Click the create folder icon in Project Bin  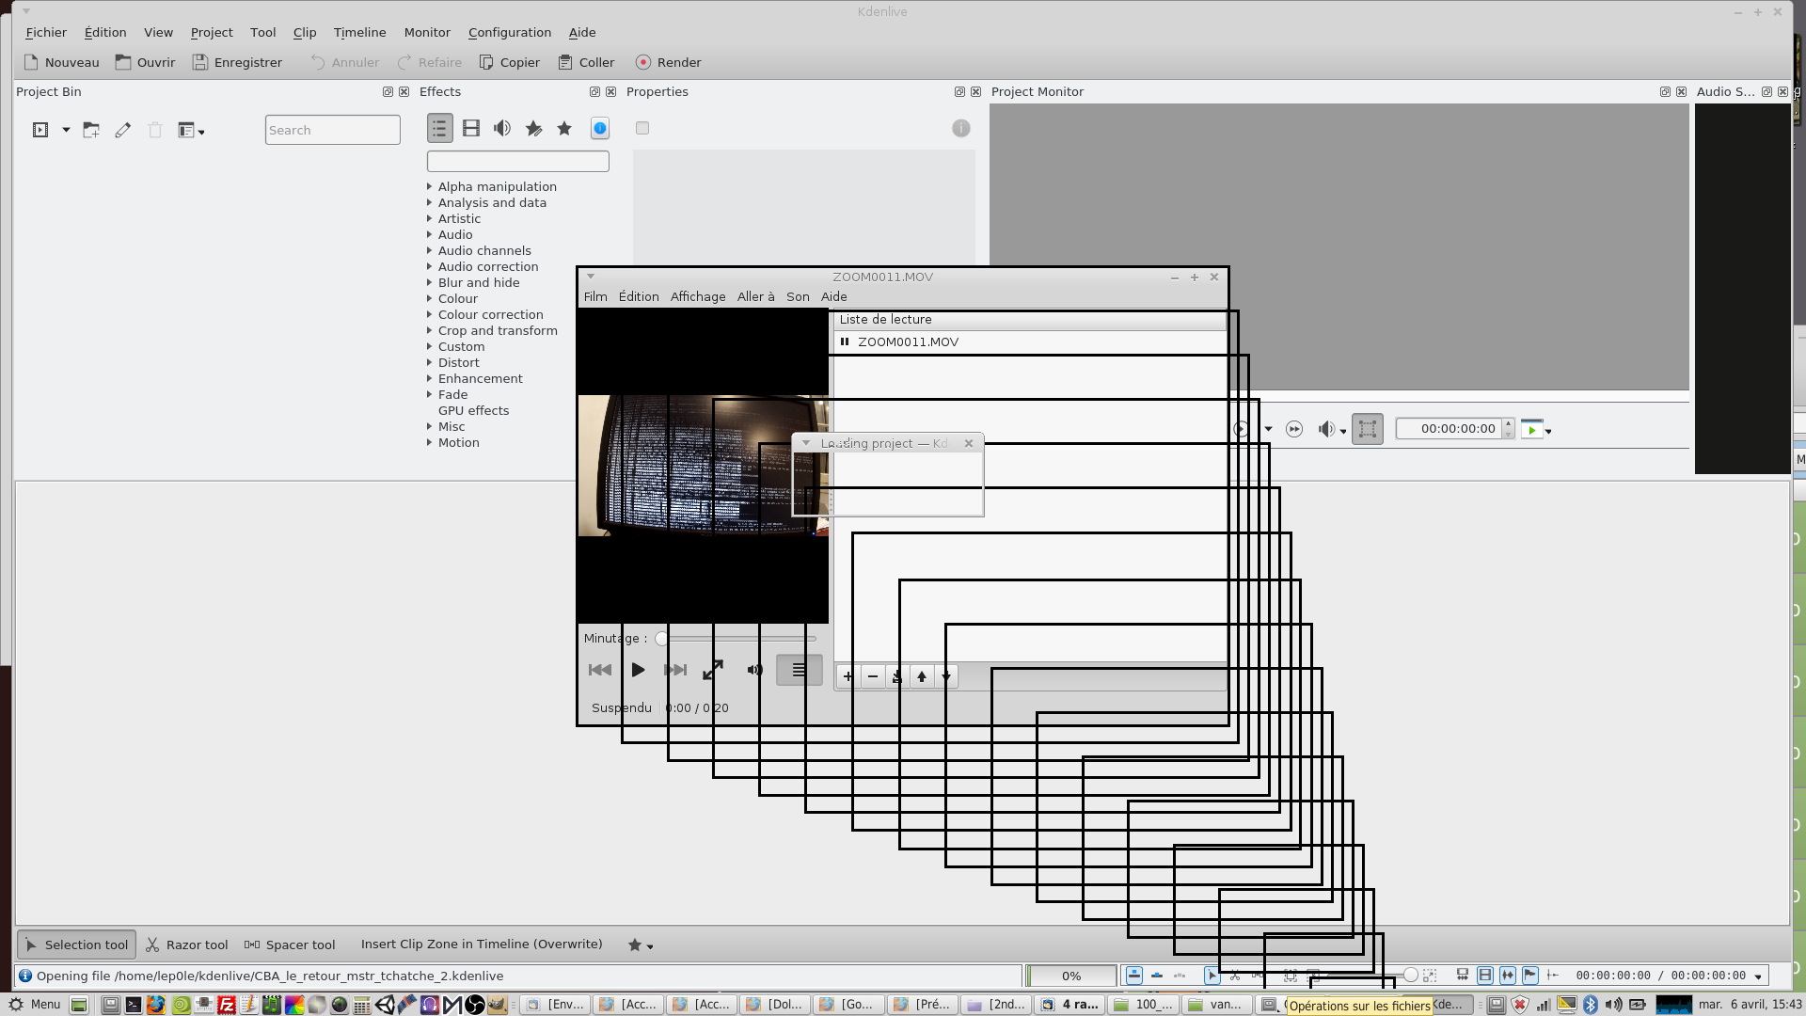point(91,130)
